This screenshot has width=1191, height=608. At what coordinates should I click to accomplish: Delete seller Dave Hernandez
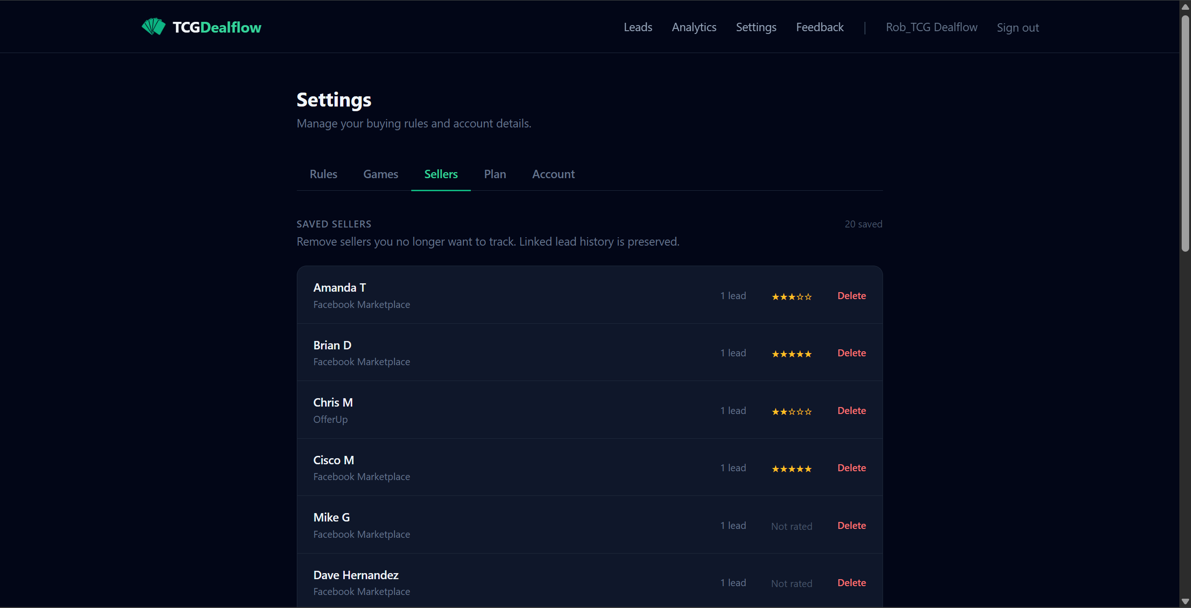(851, 583)
